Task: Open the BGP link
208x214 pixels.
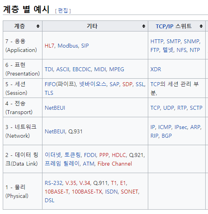Action: point(167,136)
